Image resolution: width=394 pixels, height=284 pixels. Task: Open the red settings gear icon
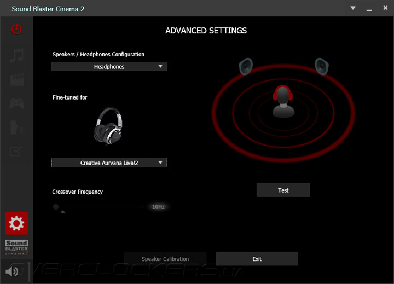[x=16, y=223]
